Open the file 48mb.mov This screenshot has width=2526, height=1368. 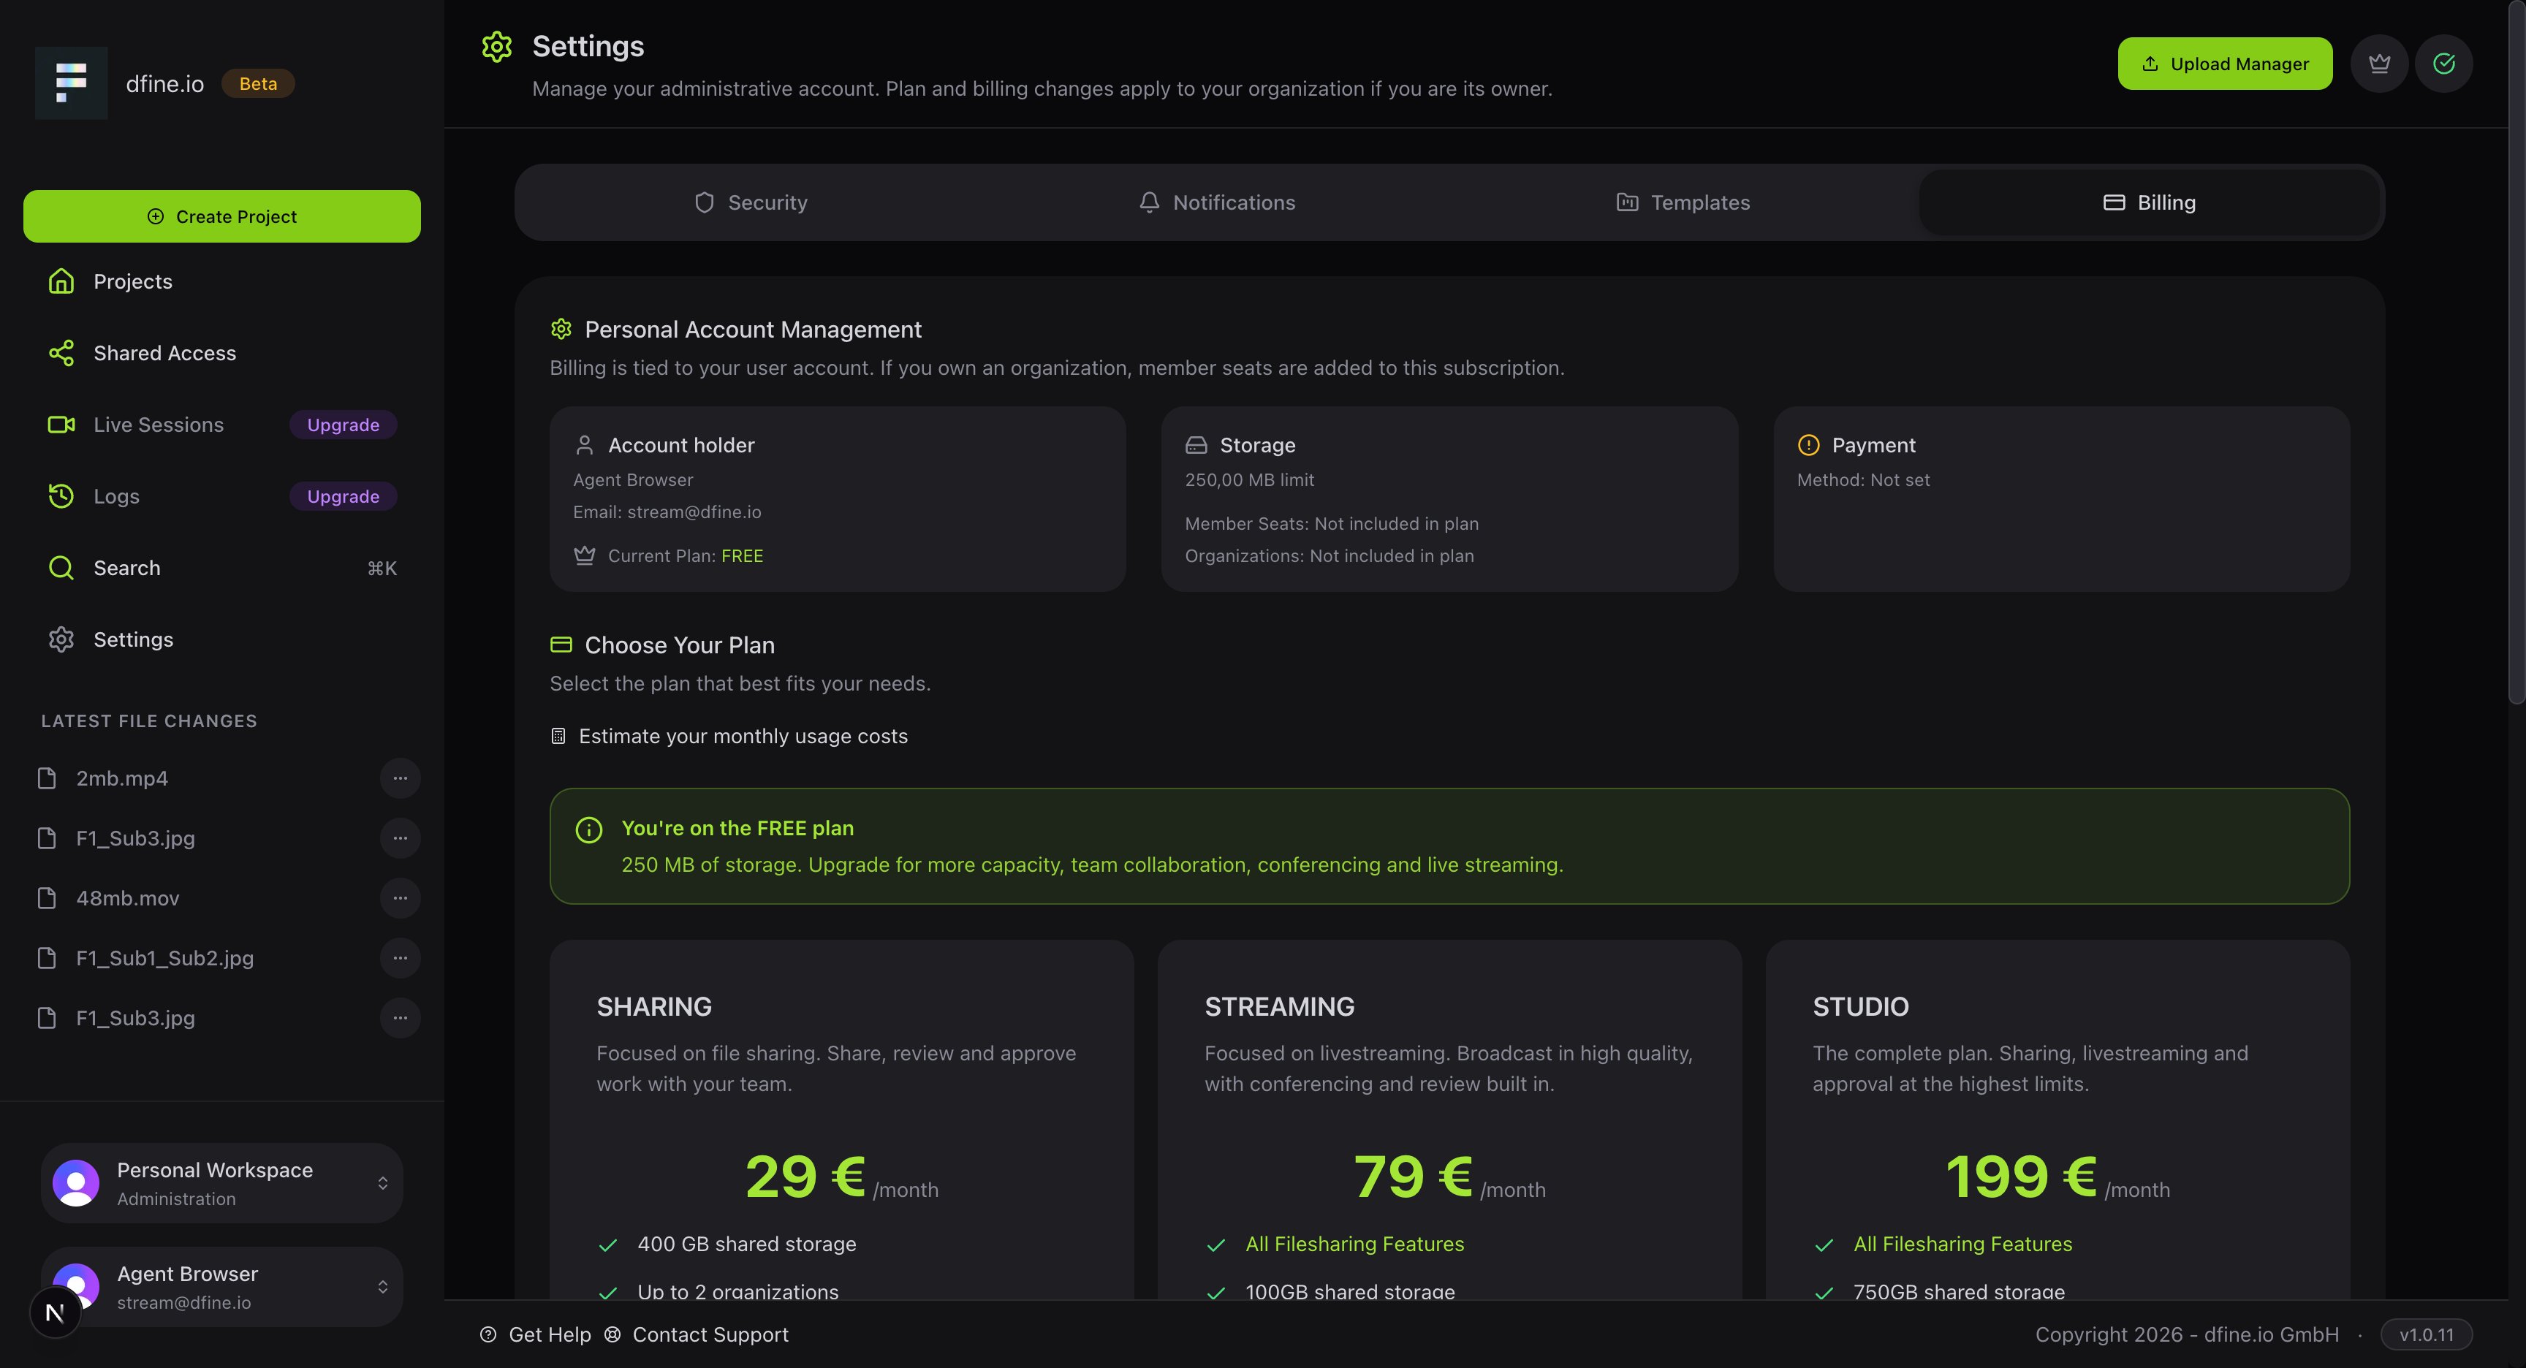pos(127,897)
